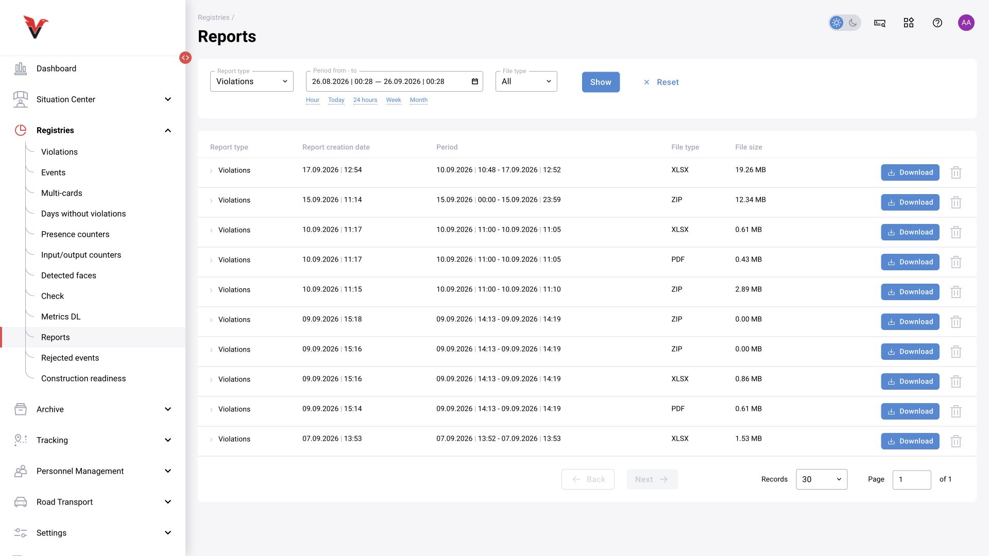Open Rejected events in sidebar
This screenshot has height=556, width=989.
coord(70,358)
